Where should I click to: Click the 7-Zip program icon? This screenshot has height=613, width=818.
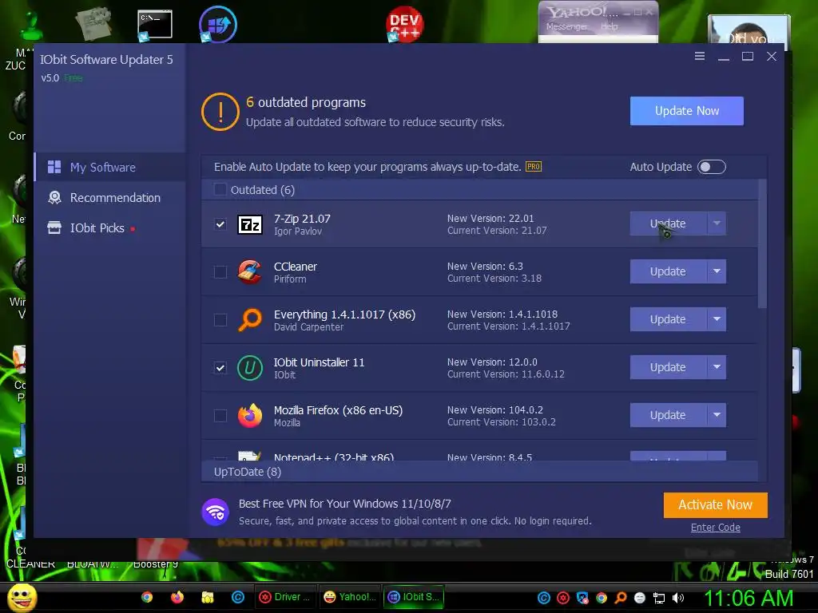pyautogui.click(x=250, y=224)
